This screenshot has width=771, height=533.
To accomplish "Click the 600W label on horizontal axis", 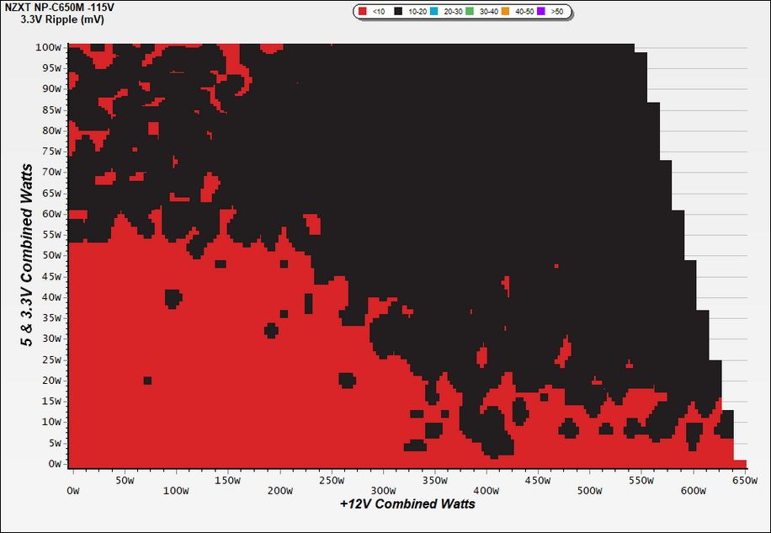I will tap(694, 491).
